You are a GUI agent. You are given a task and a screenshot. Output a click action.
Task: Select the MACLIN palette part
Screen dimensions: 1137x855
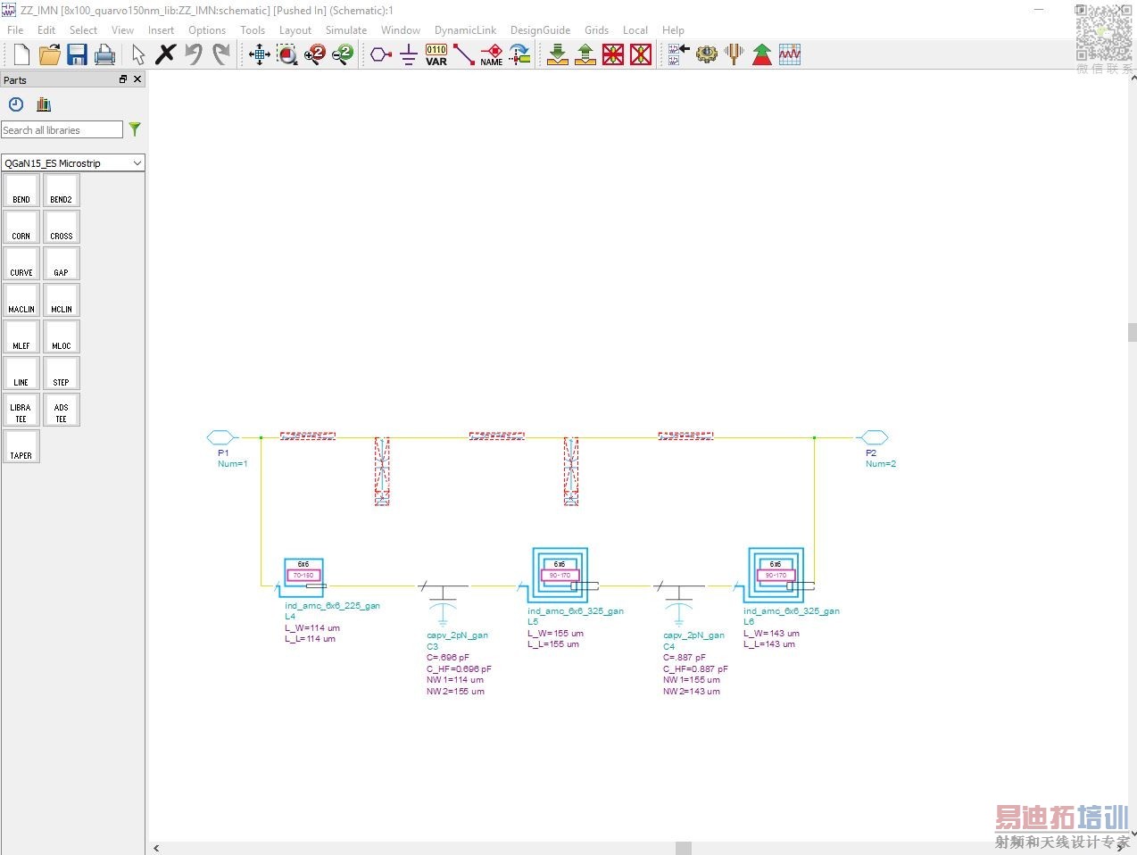(21, 300)
